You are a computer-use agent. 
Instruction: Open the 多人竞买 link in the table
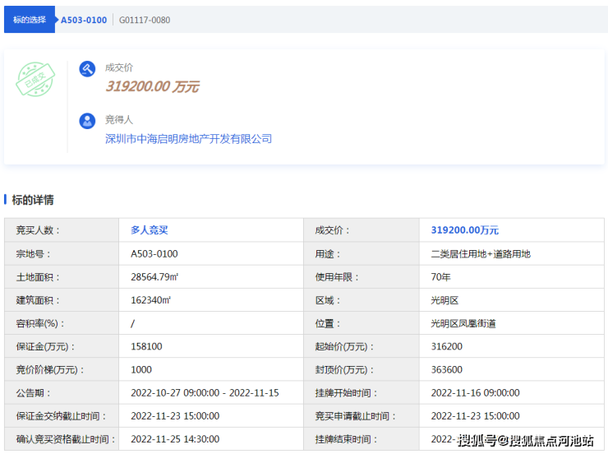pyautogui.click(x=149, y=230)
